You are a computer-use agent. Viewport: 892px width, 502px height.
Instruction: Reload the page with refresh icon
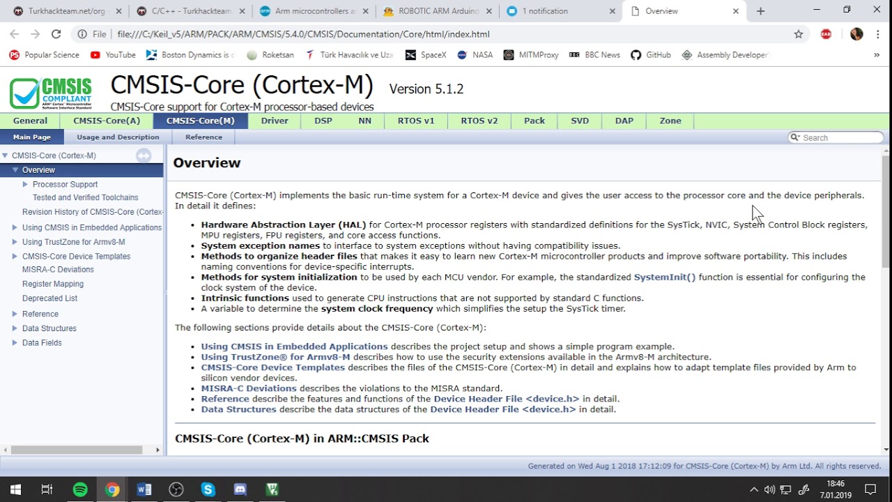tap(56, 33)
